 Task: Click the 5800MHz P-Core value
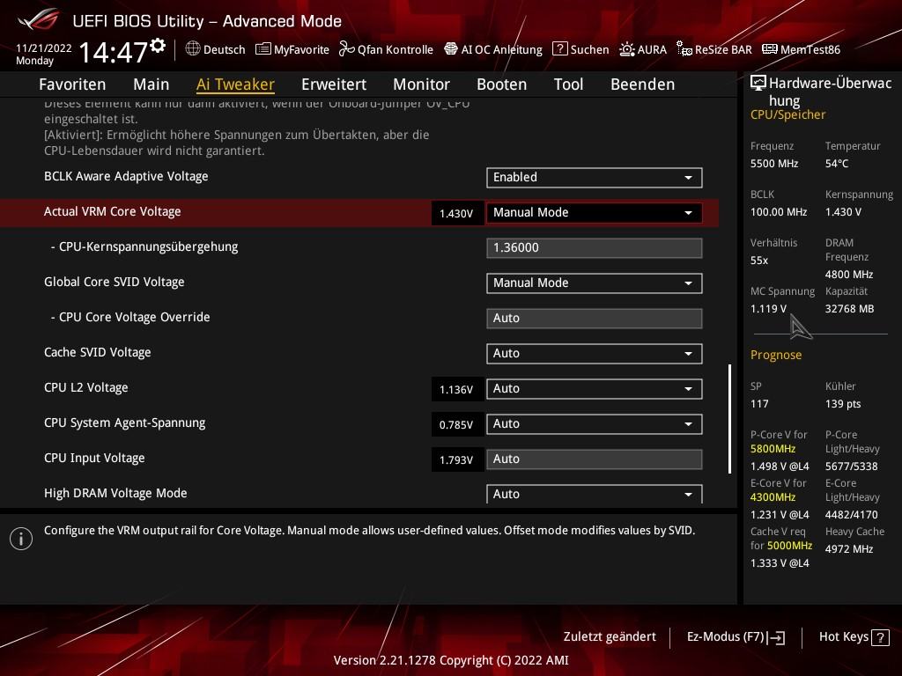tap(773, 448)
